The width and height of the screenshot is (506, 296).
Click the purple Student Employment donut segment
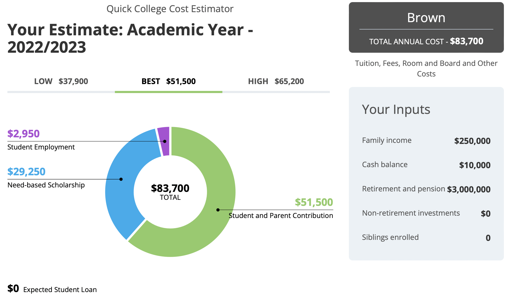coord(164,141)
